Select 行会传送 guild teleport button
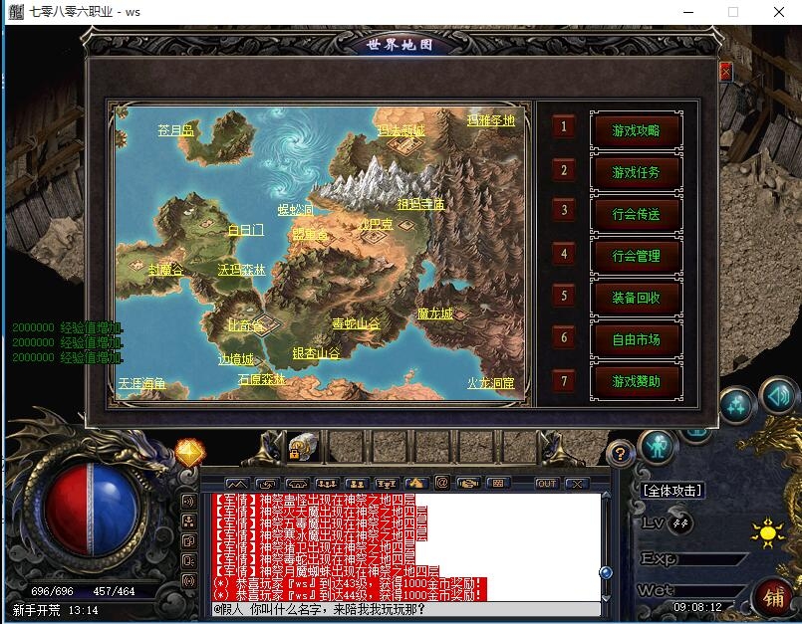 [x=635, y=214]
